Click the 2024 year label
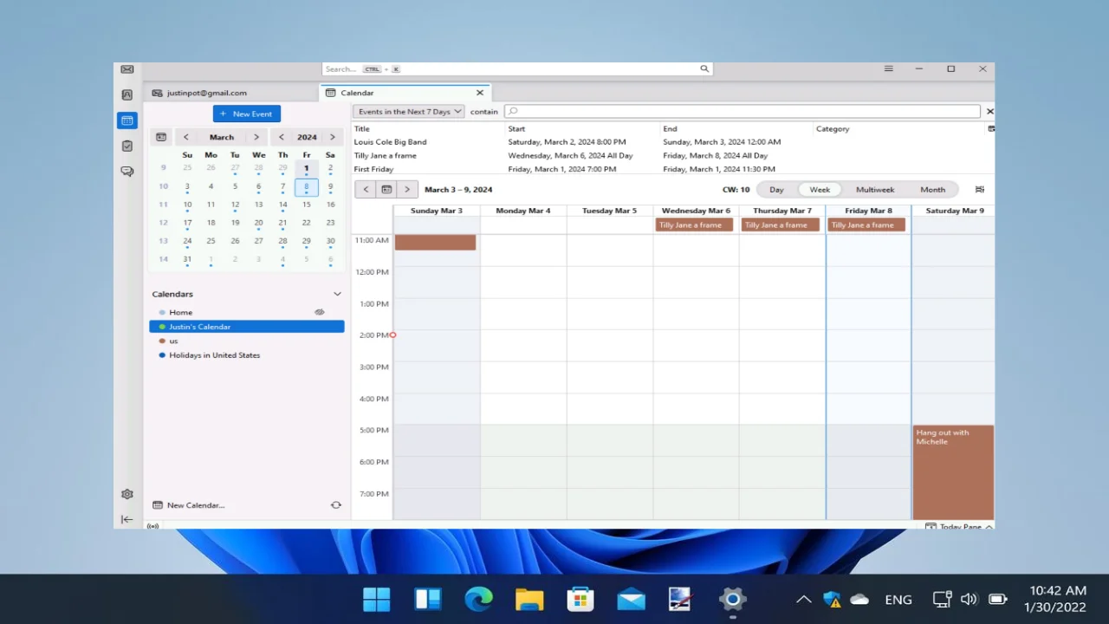Screen dimensions: 1109x624 (307, 137)
